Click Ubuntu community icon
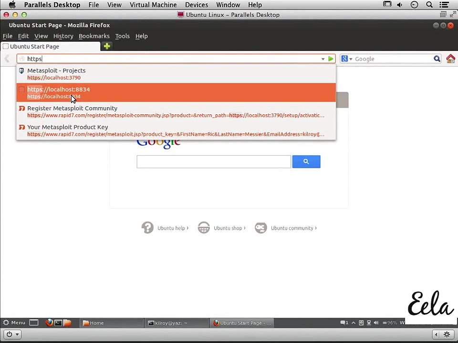The image size is (458, 343). [x=260, y=228]
